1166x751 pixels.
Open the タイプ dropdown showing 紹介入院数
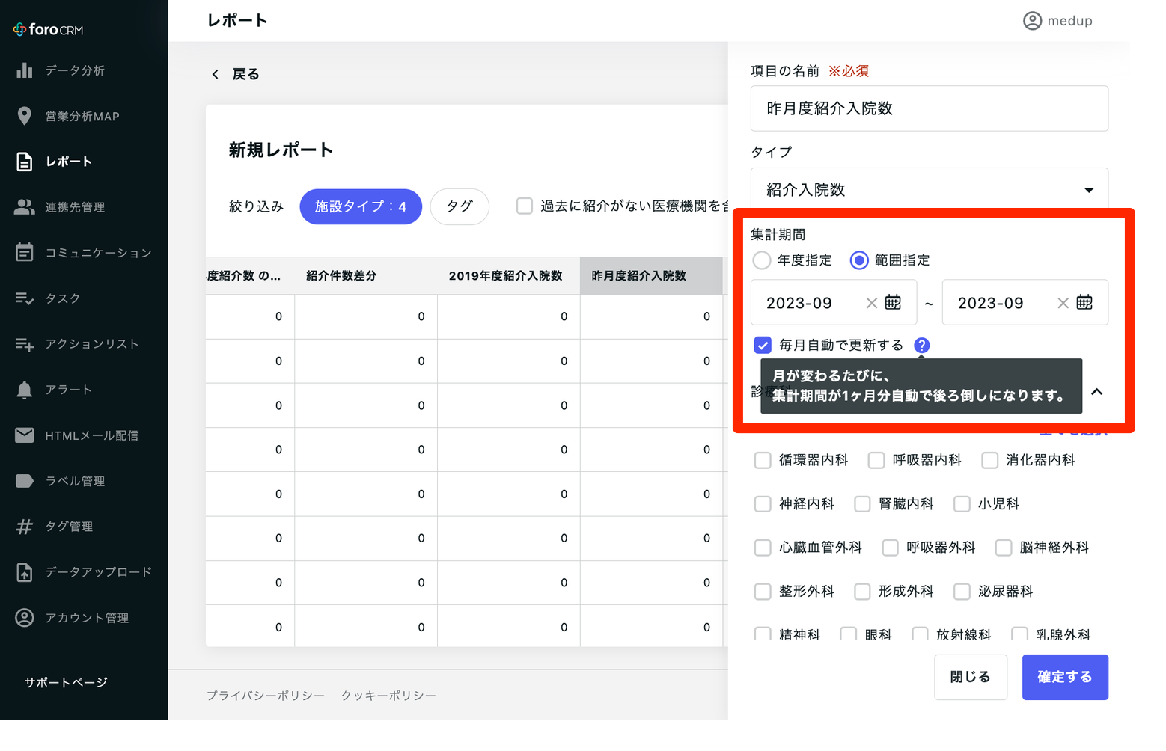930,190
